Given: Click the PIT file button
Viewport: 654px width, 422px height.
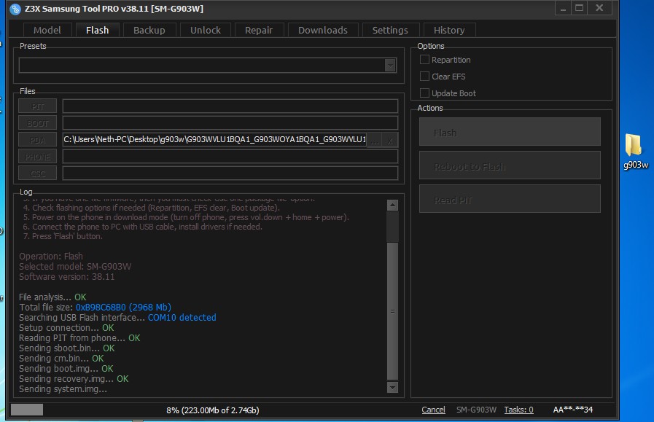Looking at the screenshot, I should pyautogui.click(x=37, y=106).
